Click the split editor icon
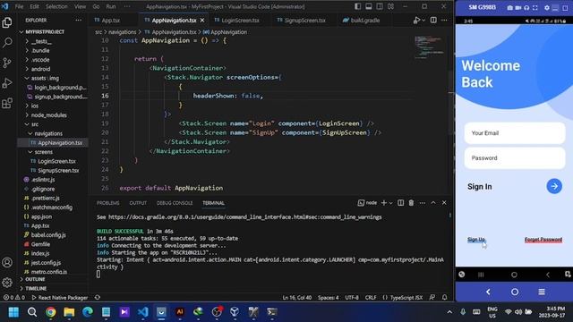The height and width of the screenshot is (322, 573). pyautogui.click(x=433, y=21)
